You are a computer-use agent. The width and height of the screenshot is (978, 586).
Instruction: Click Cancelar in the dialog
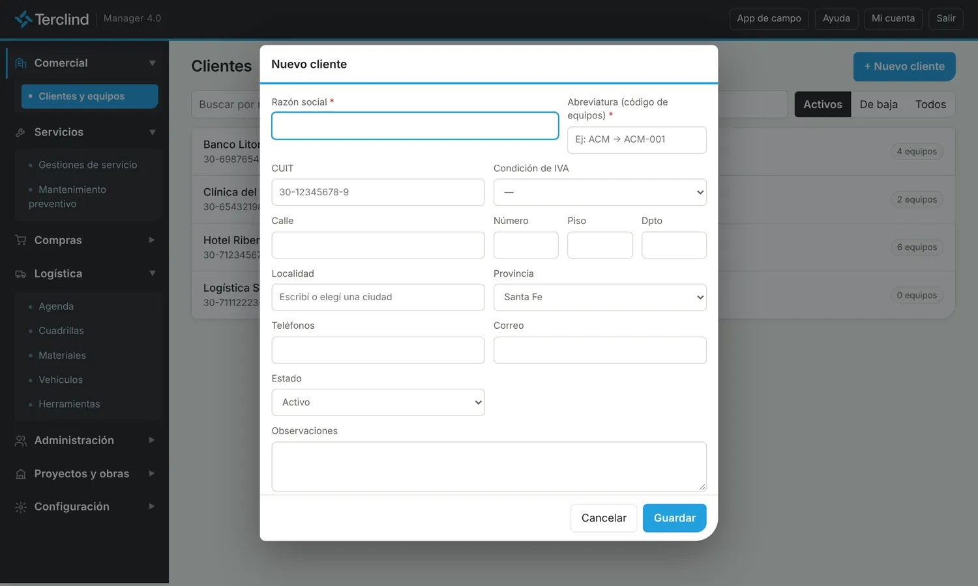pos(604,518)
